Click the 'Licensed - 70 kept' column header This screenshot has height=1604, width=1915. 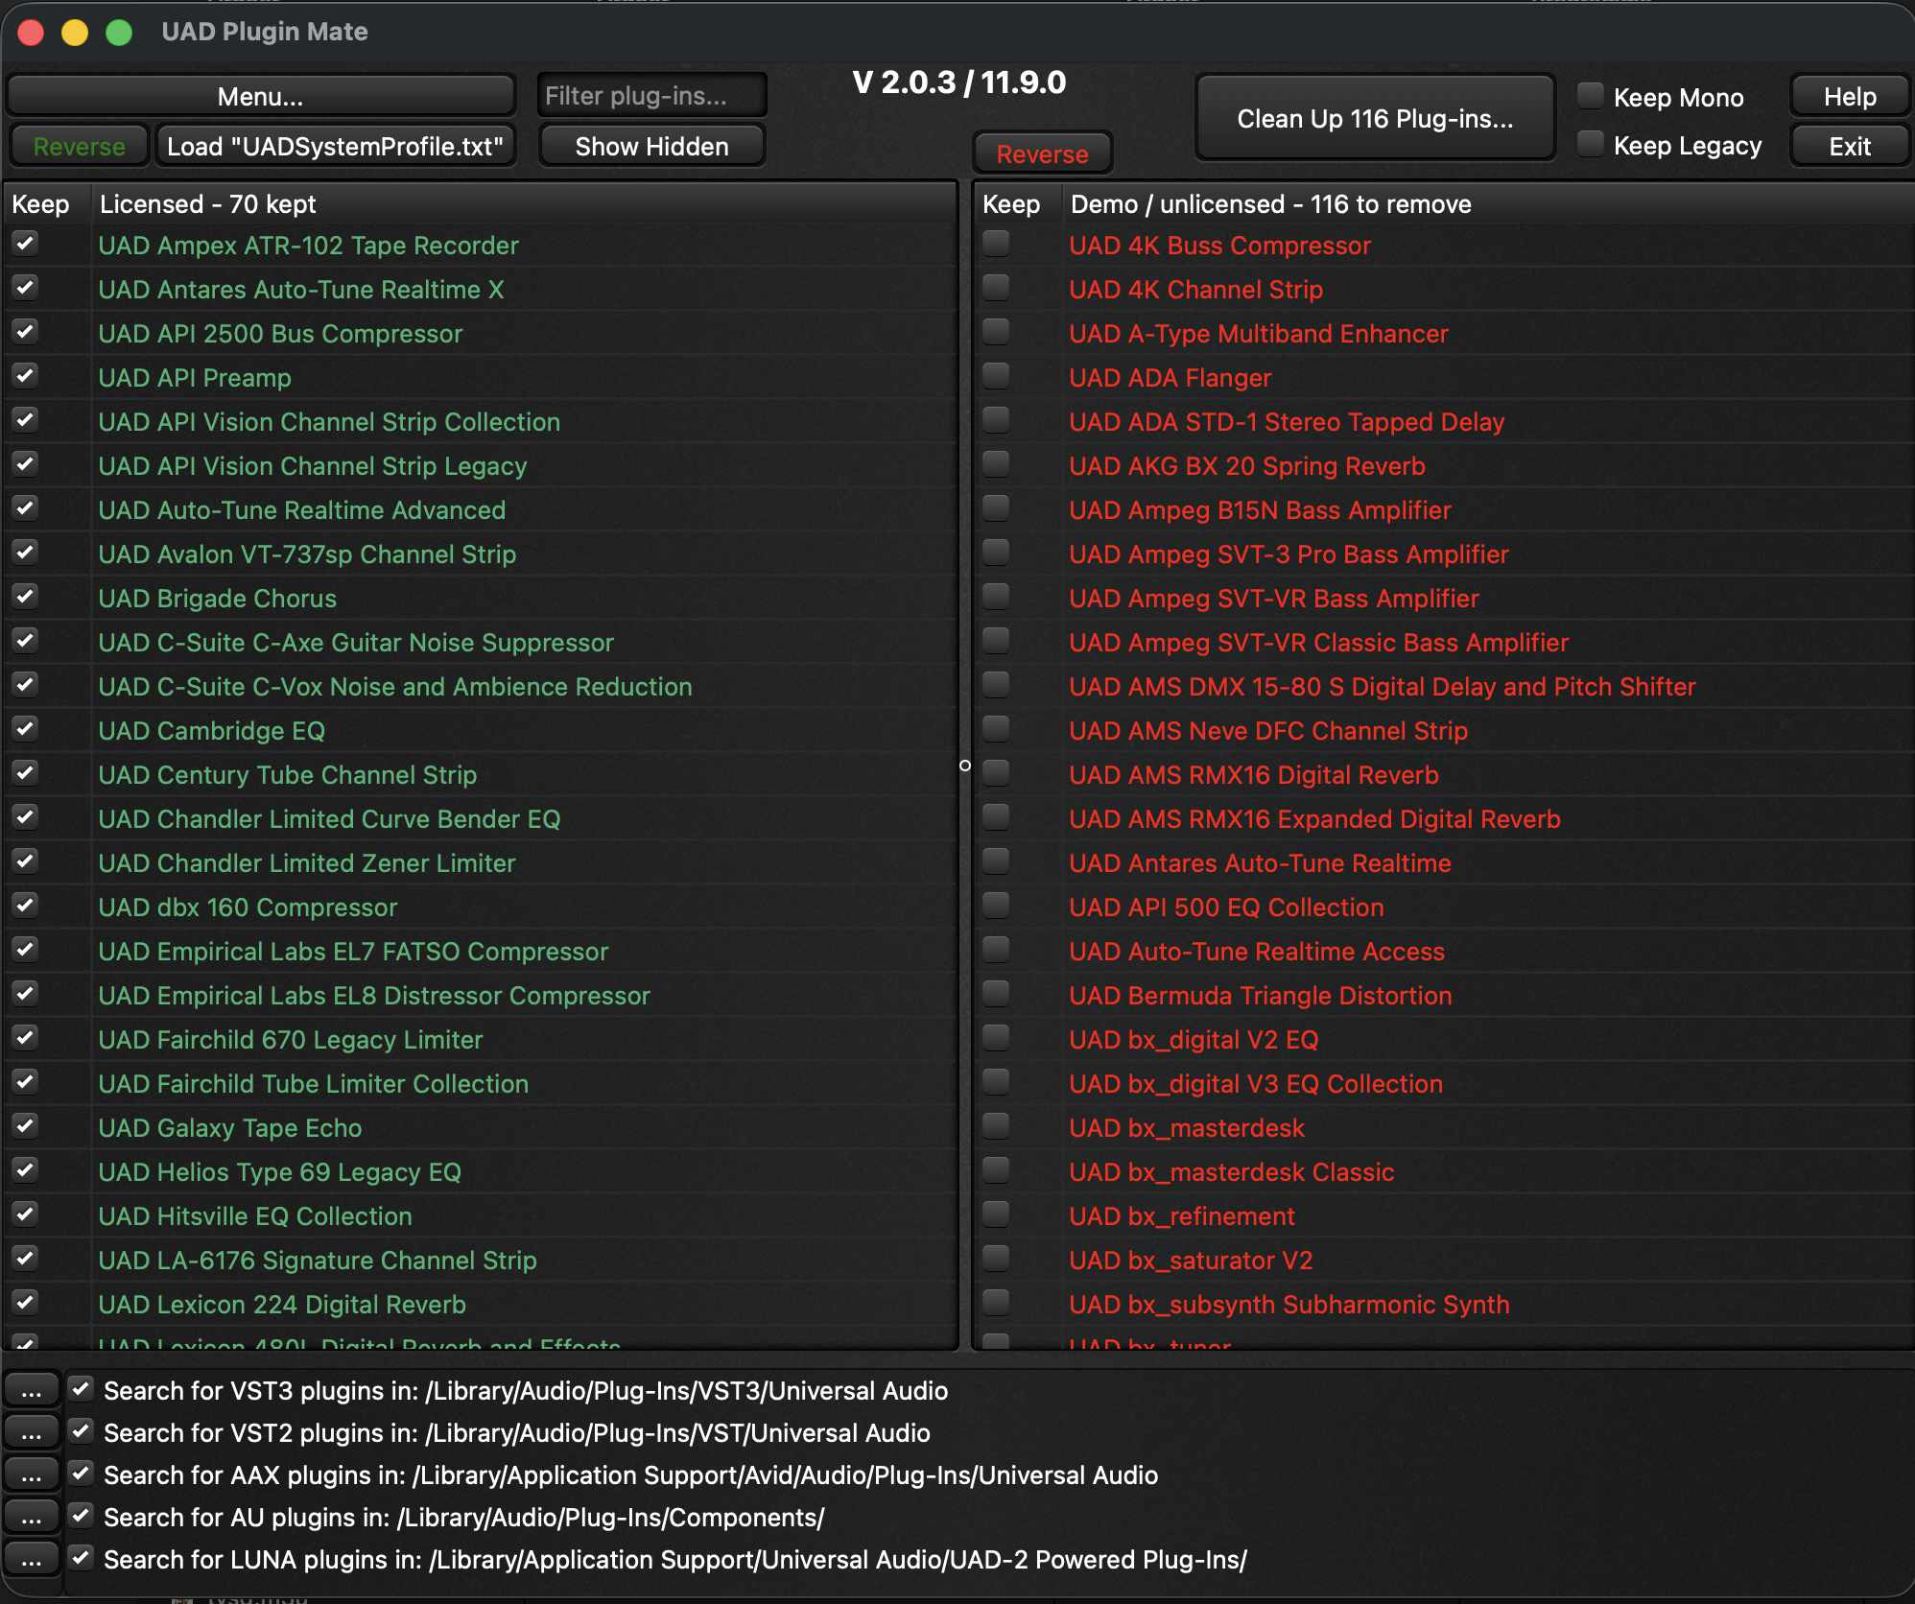pos(524,203)
